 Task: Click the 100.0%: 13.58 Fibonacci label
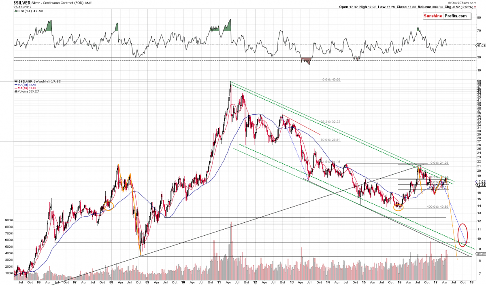437,207
